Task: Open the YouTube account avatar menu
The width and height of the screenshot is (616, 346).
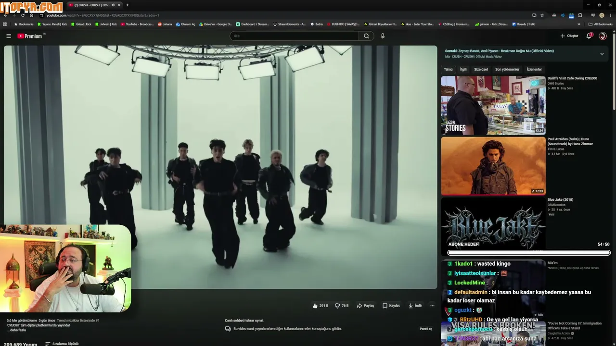Action: point(603,36)
